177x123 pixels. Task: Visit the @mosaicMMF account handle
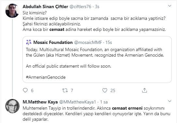tap(88, 42)
